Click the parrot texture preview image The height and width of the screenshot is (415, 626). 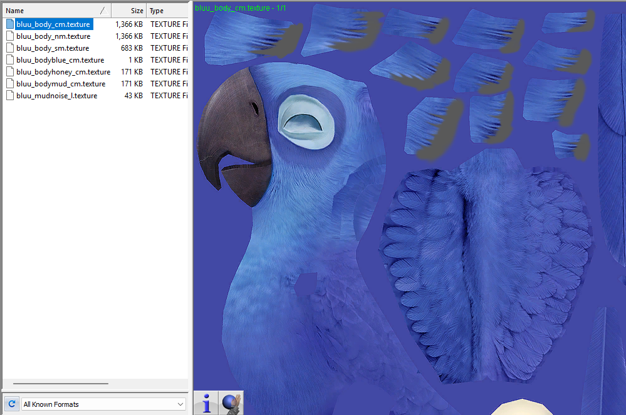(x=410, y=207)
